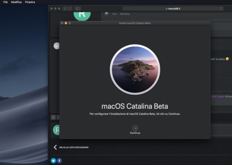Click the Continua arrow icon in installer
This screenshot has width=232, height=165.
click(135, 128)
